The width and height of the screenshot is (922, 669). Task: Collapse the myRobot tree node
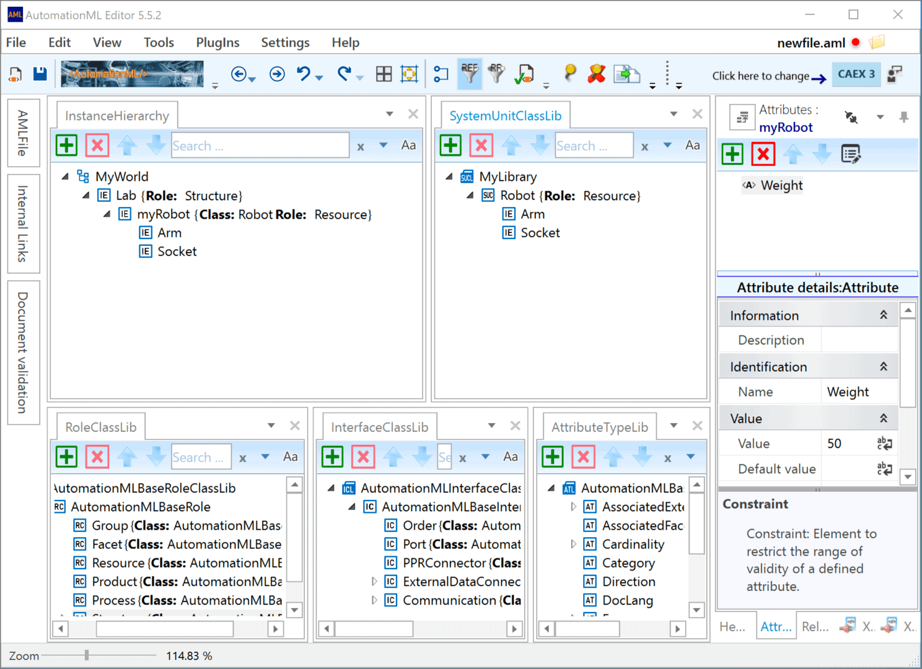[x=107, y=214]
